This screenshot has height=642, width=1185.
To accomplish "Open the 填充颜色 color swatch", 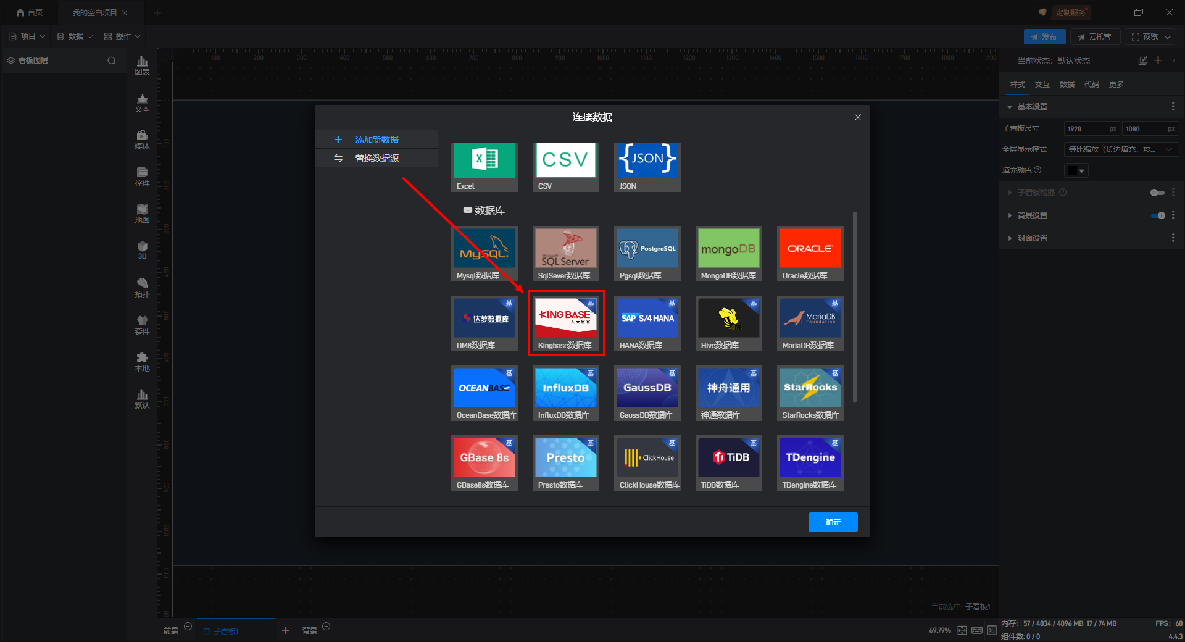I will point(1076,170).
